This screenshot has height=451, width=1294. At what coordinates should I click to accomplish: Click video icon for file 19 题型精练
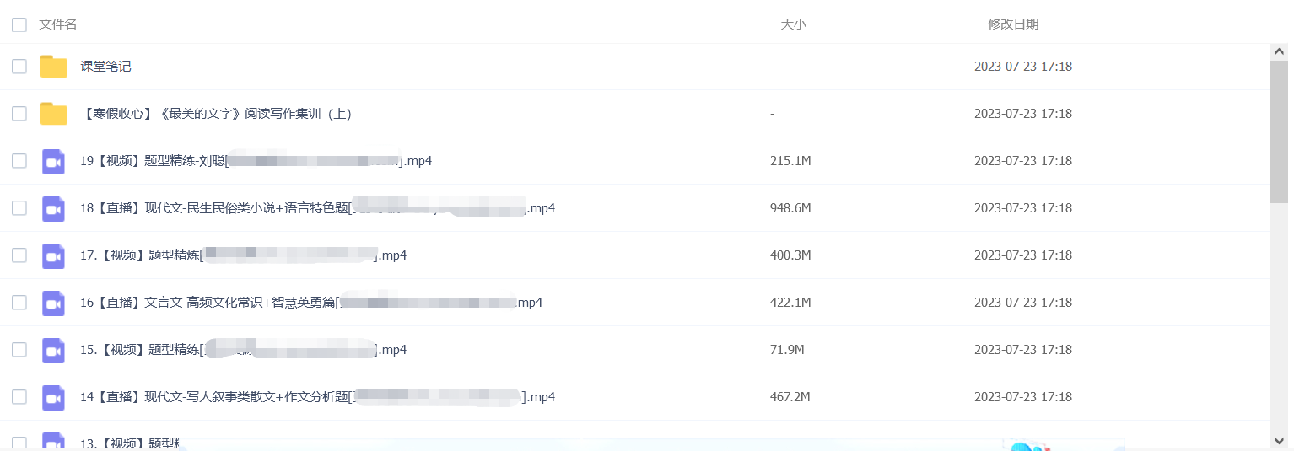tap(54, 161)
